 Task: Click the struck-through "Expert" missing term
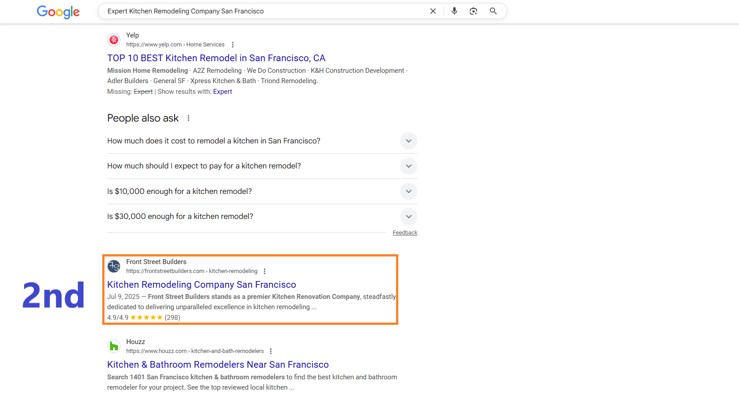coord(143,92)
